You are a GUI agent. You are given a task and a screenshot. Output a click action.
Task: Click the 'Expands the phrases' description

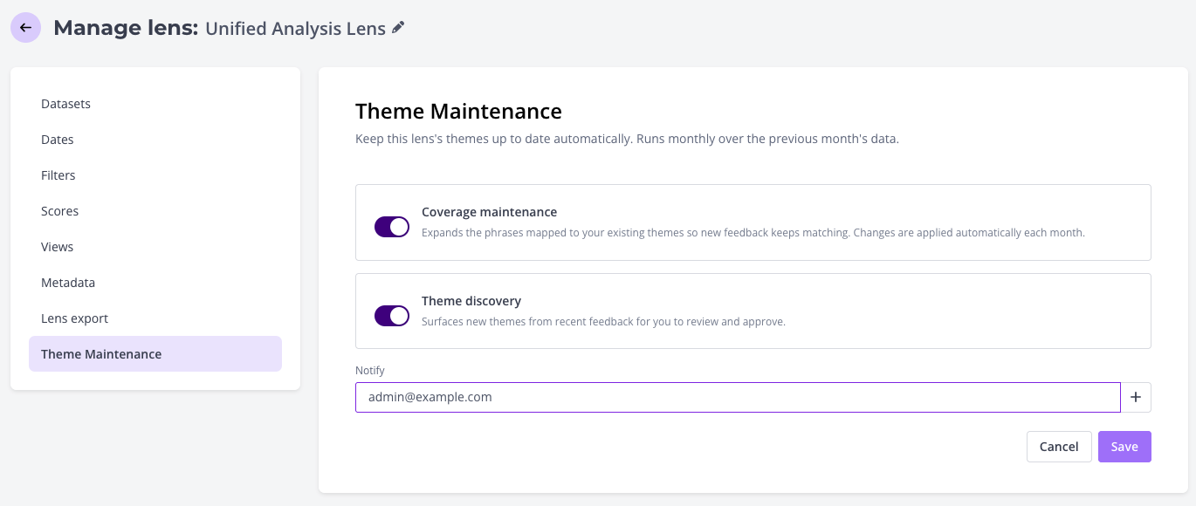[x=753, y=233]
